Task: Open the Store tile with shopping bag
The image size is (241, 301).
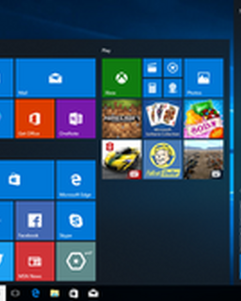Action: pyautogui.click(x=27, y=179)
